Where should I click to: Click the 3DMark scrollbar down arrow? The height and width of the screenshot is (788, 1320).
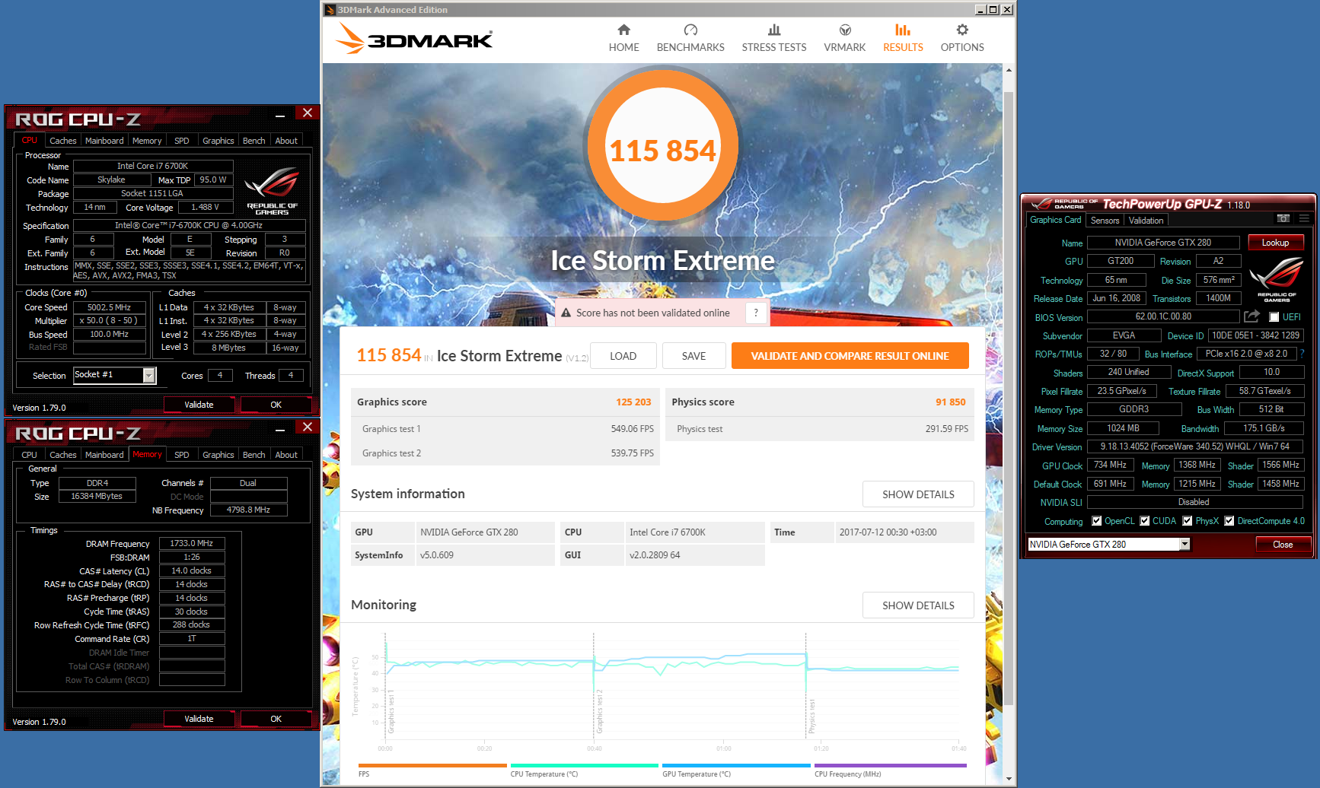click(1009, 779)
